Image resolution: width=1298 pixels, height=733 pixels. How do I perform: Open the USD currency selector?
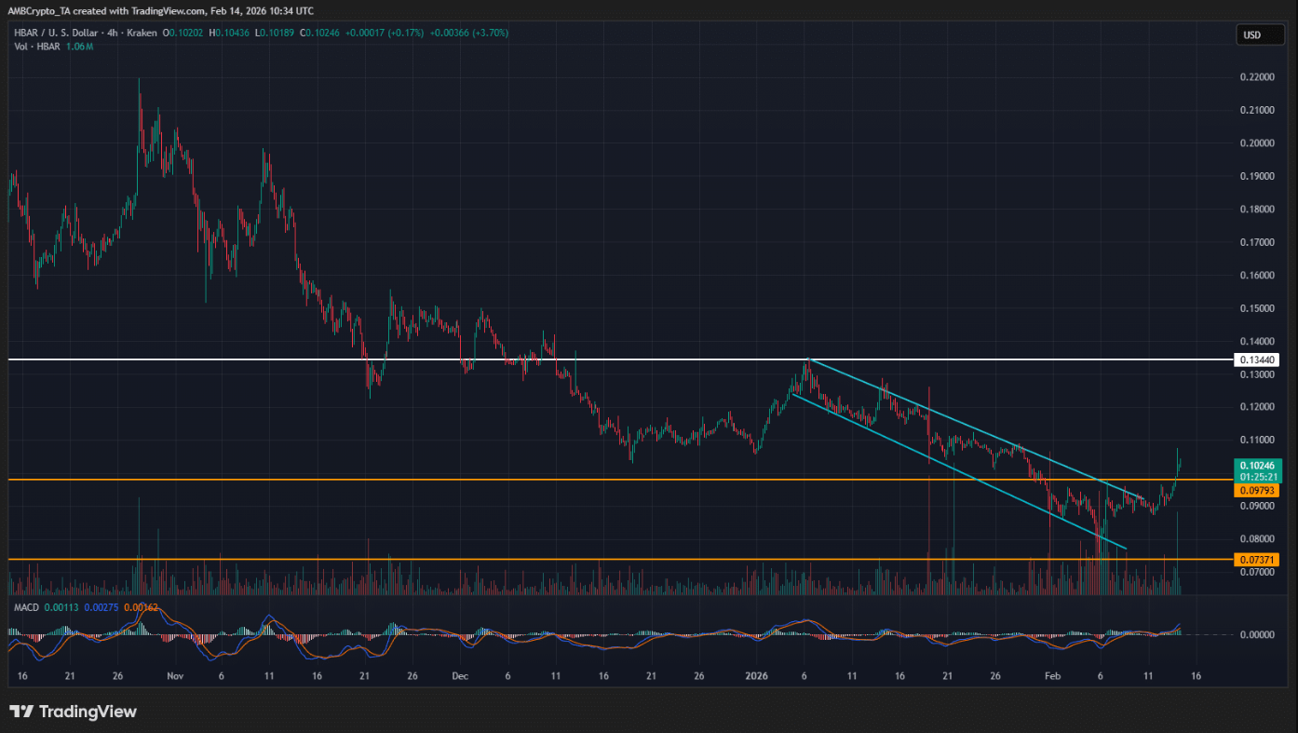click(1252, 35)
